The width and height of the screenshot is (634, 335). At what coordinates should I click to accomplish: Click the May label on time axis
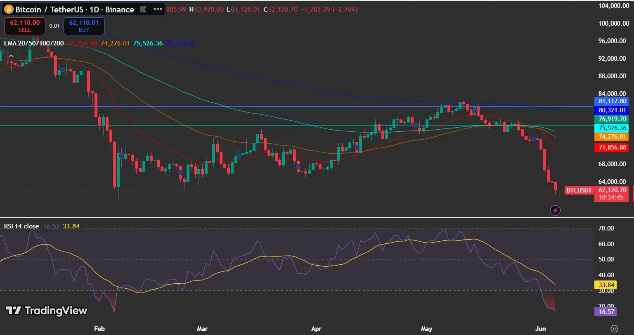coord(426,329)
